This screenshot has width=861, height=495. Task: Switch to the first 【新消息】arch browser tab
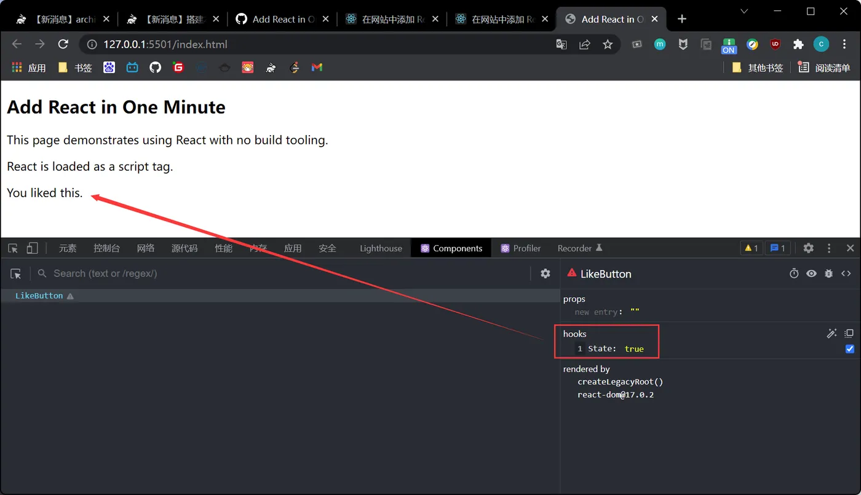61,19
